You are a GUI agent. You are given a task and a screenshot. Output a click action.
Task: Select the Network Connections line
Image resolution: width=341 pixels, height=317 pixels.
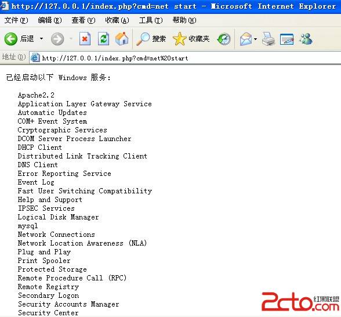[56, 235]
